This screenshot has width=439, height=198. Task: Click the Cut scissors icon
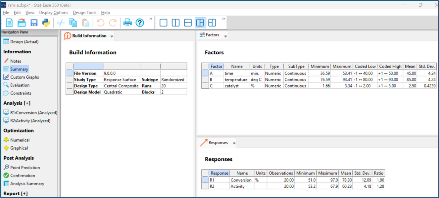[61, 23]
